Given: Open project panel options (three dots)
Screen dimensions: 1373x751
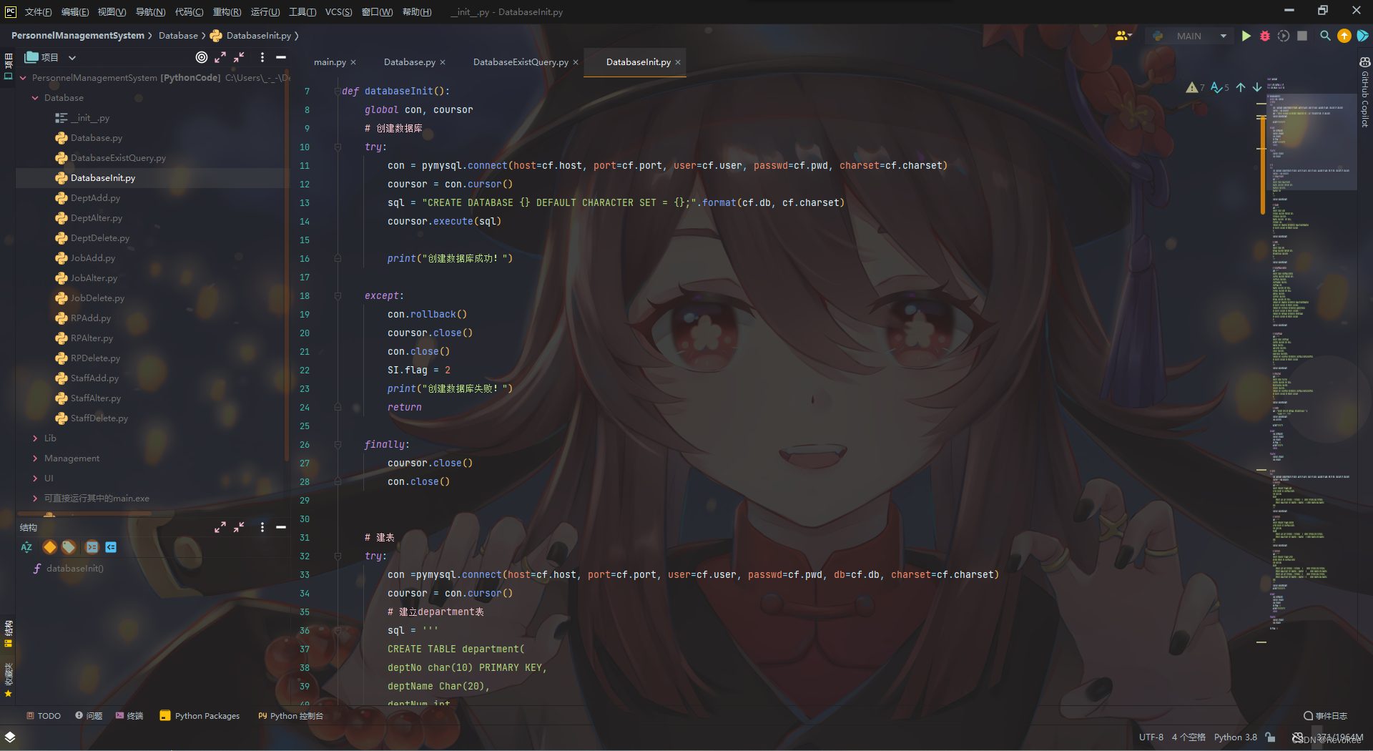Looking at the screenshot, I should click(x=262, y=57).
